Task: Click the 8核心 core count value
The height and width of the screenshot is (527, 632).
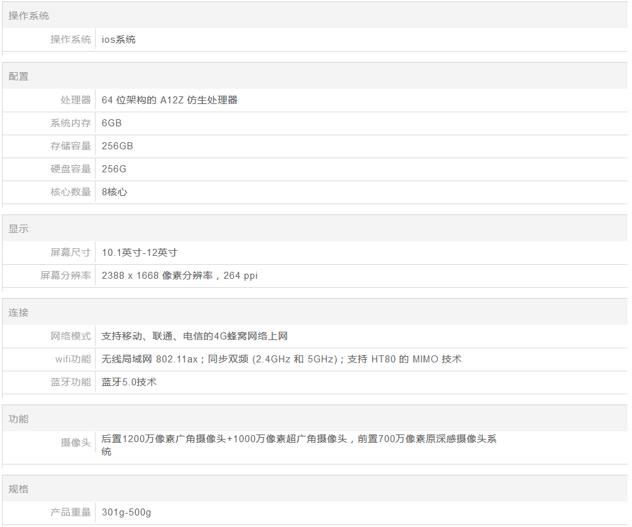Action: point(115,192)
